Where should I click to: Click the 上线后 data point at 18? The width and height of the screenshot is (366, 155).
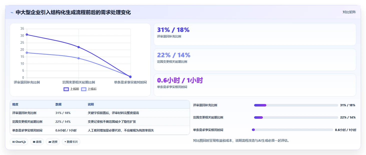[27, 52]
